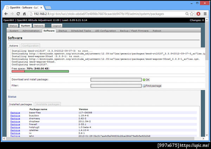Click the free space usage bar
211x149 pixels.
tap(40, 71)
